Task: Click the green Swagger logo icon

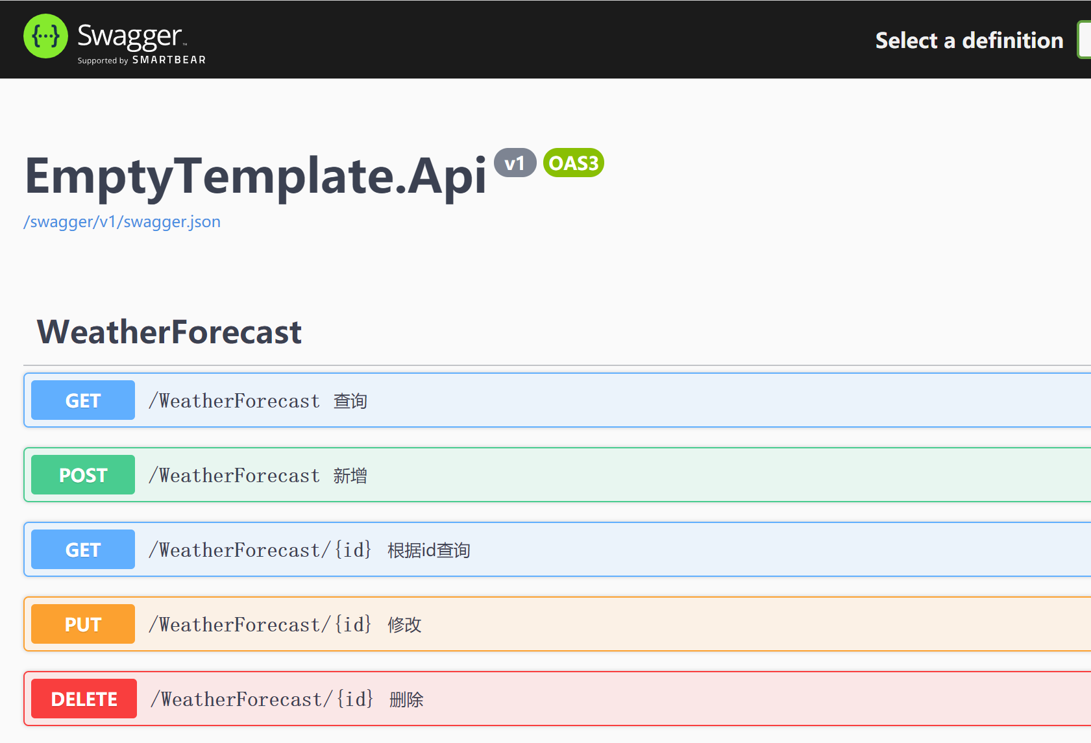Action: tap(45, 36)
